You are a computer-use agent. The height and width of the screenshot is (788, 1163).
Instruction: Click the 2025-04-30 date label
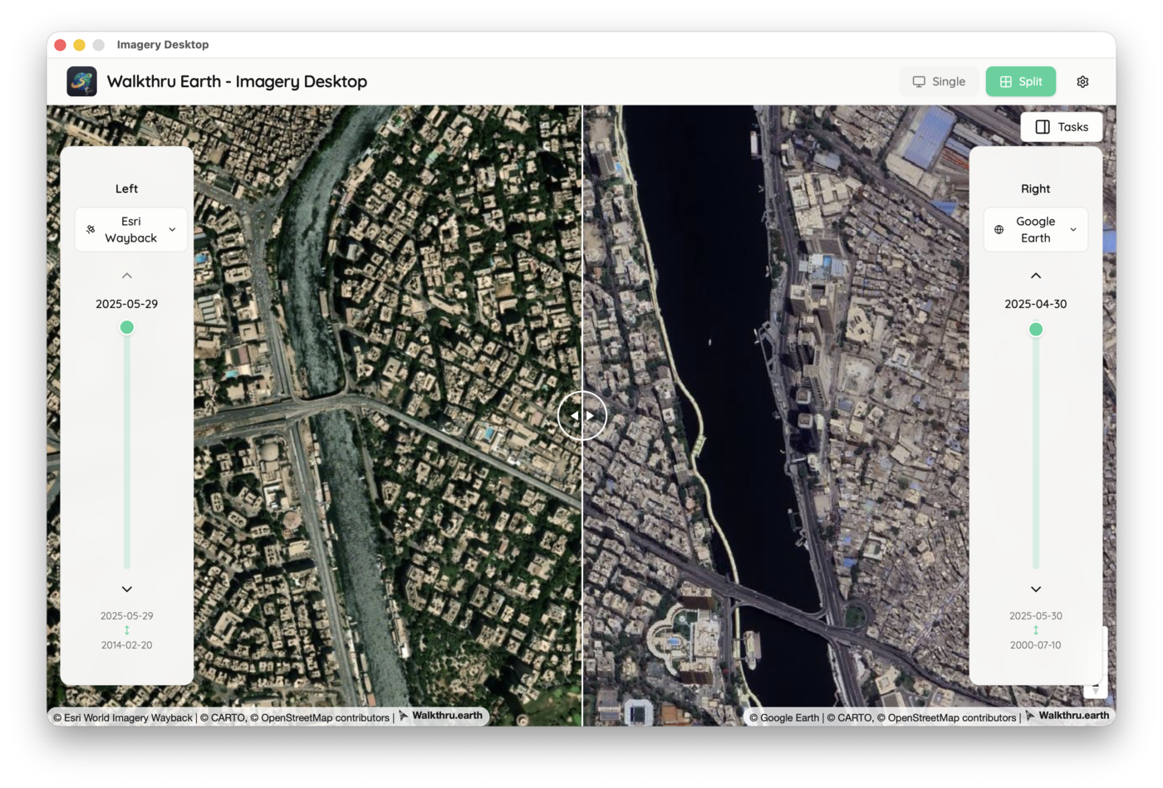[1035, 303]
